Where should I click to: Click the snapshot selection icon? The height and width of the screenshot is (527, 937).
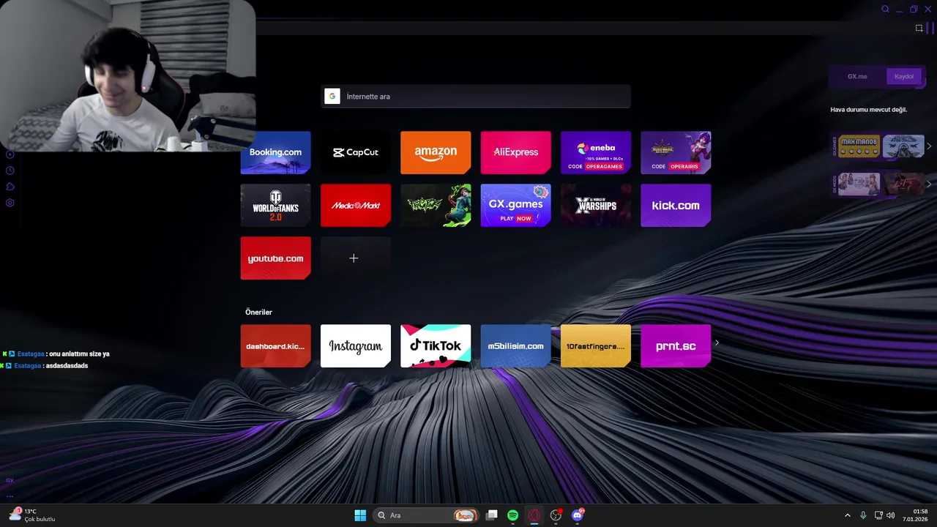point(919,28)
